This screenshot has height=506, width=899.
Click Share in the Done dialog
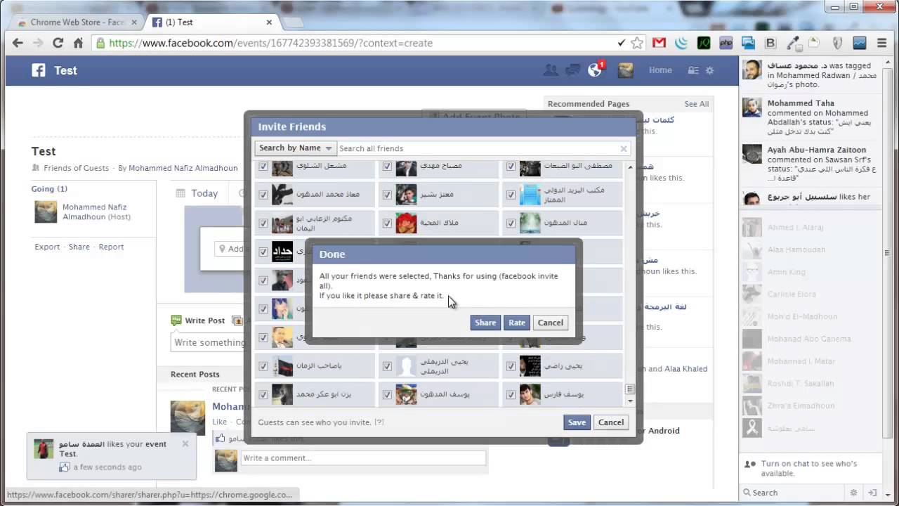(x=485, y=323)
